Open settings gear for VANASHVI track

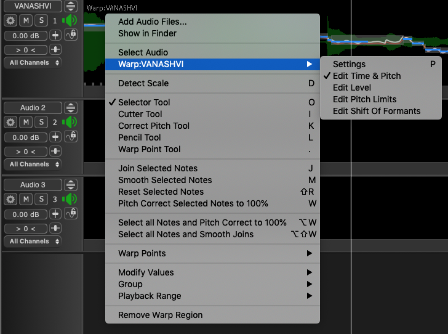click(x=10, y=21)
